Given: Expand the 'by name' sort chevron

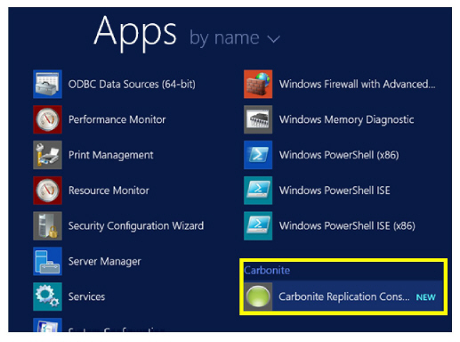Looking at the screenshot, I should [273, 39].
